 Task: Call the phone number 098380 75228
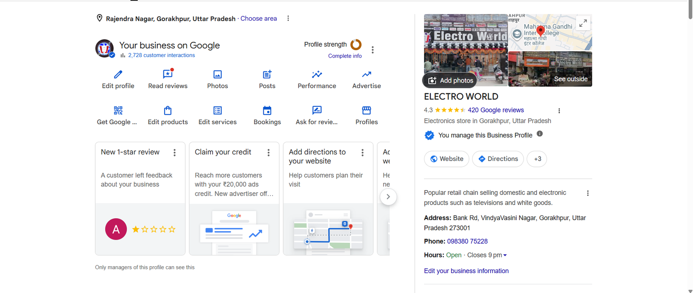point(467,241)
